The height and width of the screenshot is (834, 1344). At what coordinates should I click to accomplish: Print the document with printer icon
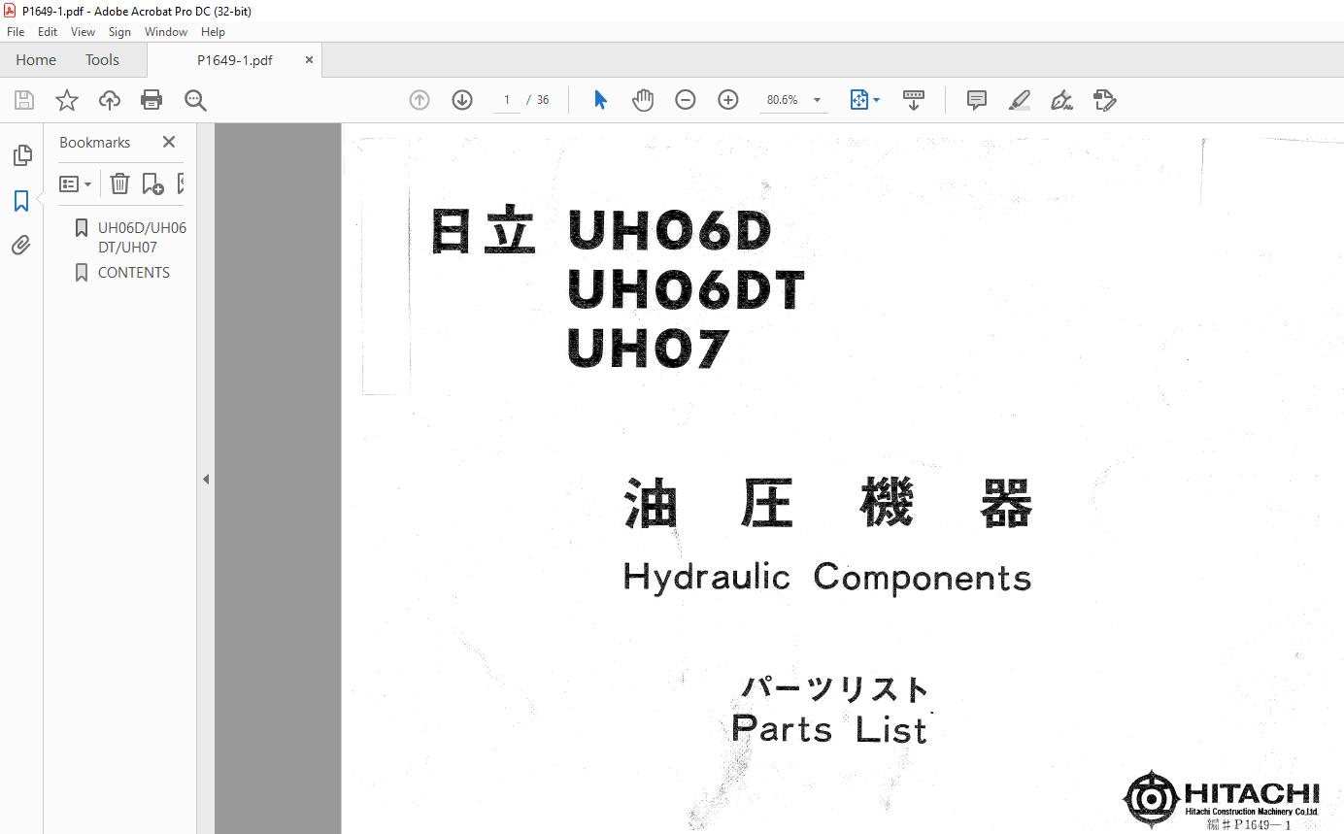[151, 100]
